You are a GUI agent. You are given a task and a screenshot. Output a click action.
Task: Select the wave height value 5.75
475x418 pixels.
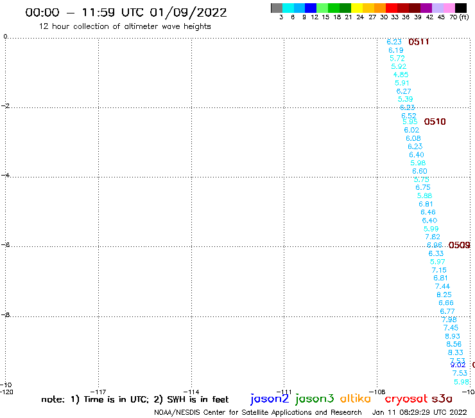pos(421,179)
